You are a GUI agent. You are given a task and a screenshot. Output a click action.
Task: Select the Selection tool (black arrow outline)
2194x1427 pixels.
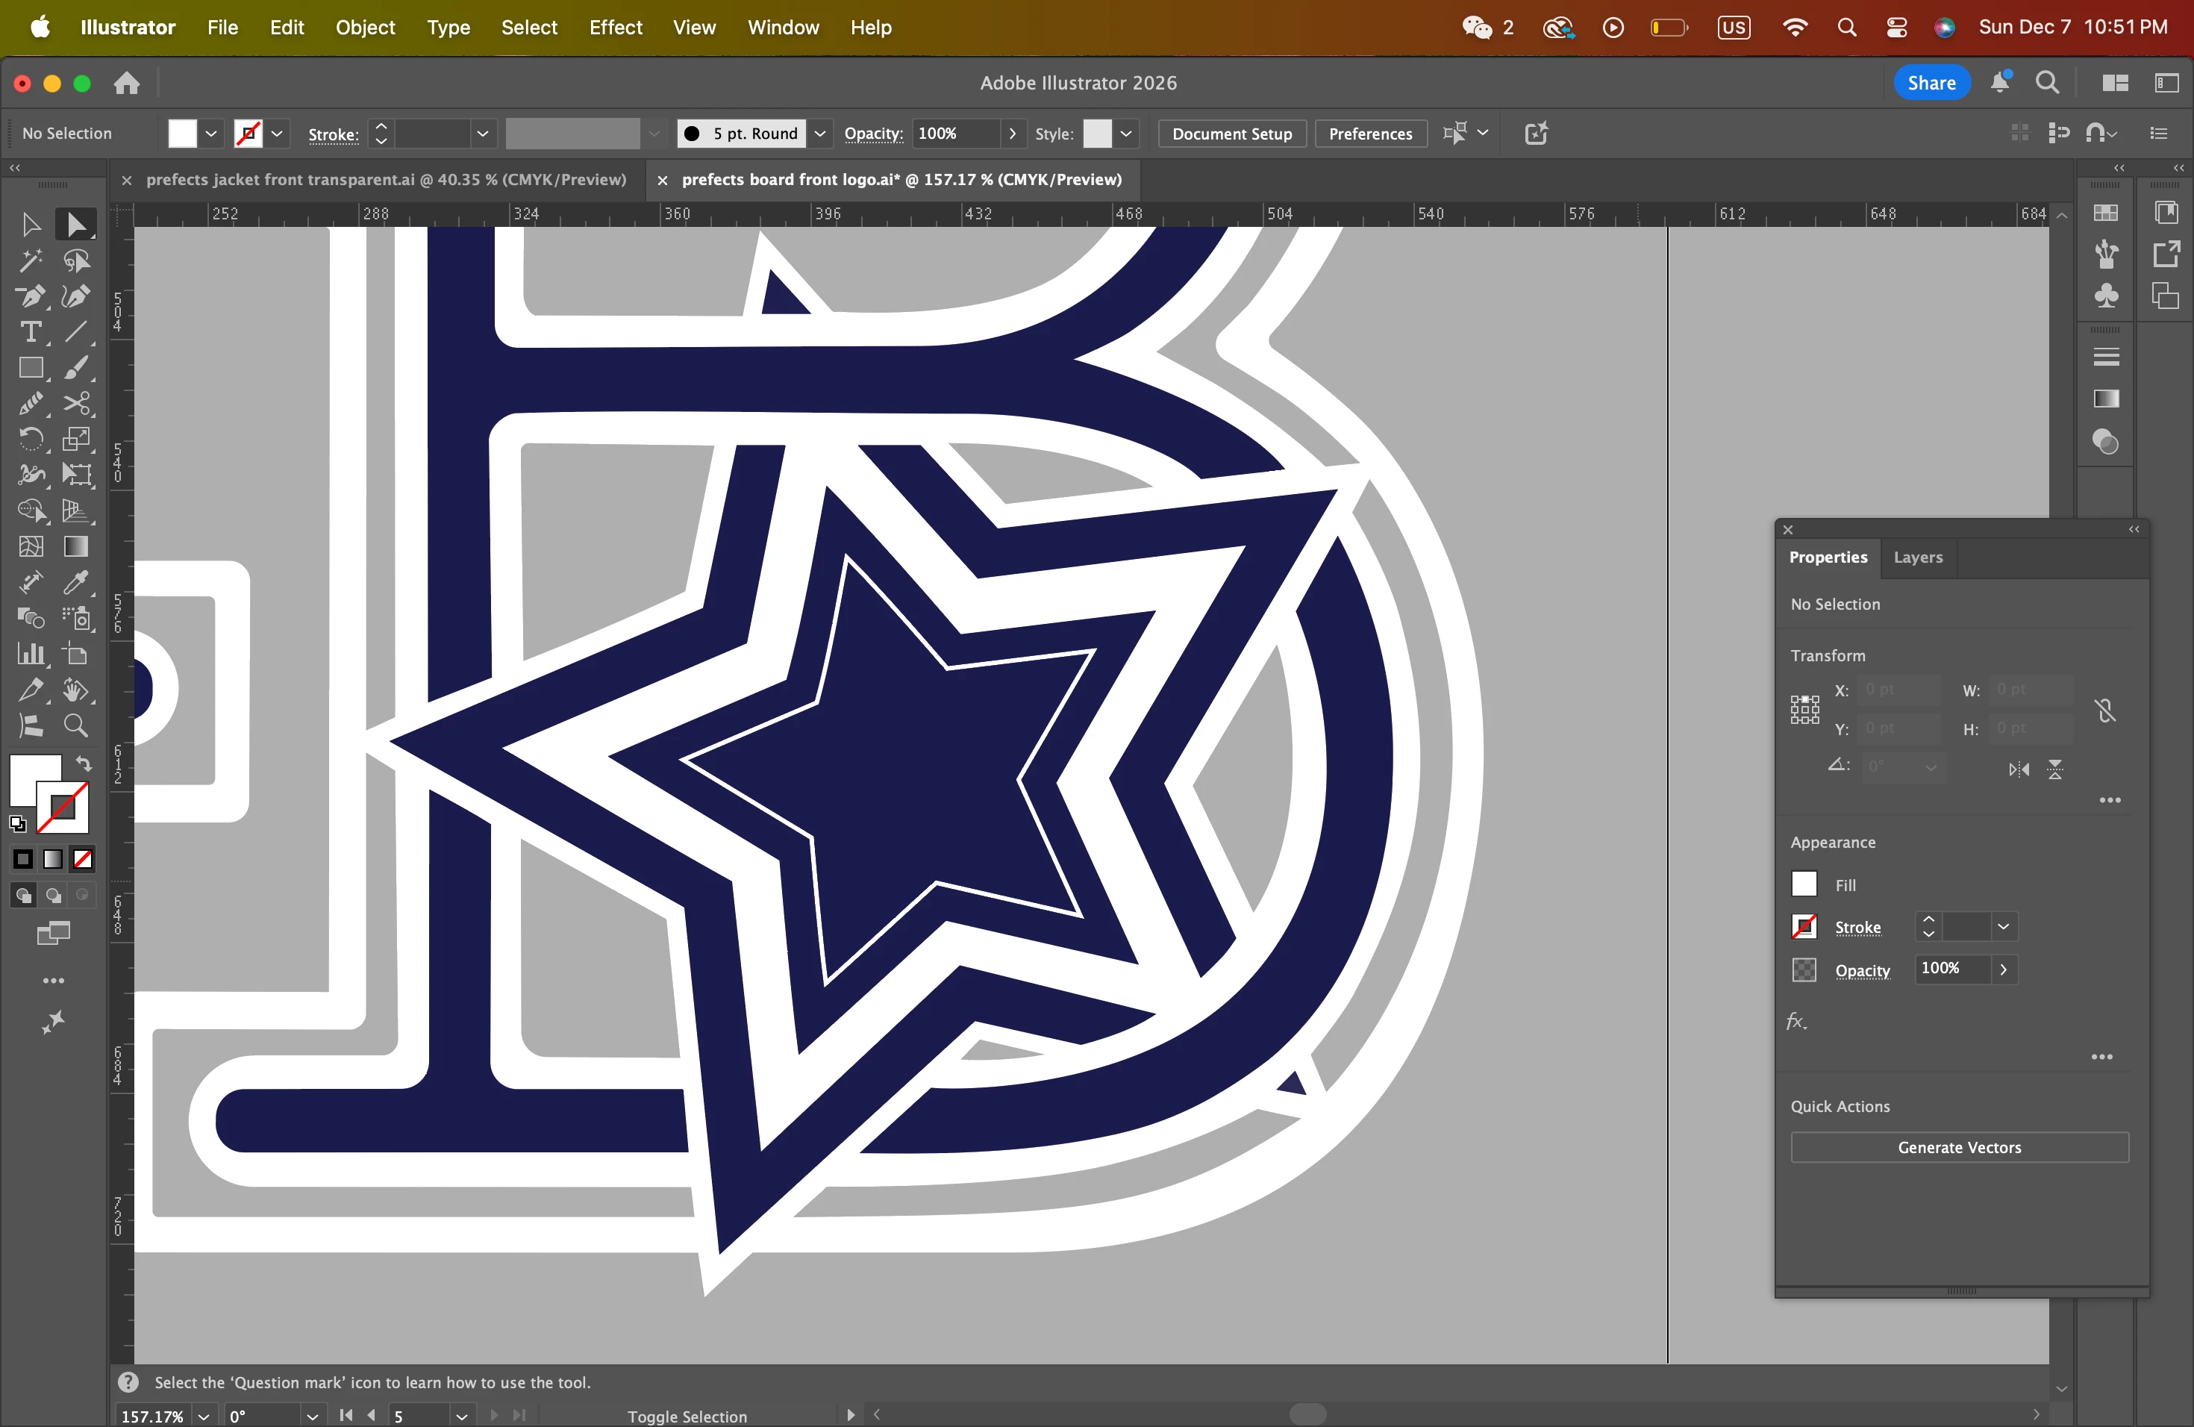tap(31, 225)
